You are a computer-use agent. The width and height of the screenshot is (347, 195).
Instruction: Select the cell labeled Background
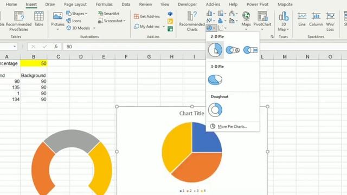[34, 75]
